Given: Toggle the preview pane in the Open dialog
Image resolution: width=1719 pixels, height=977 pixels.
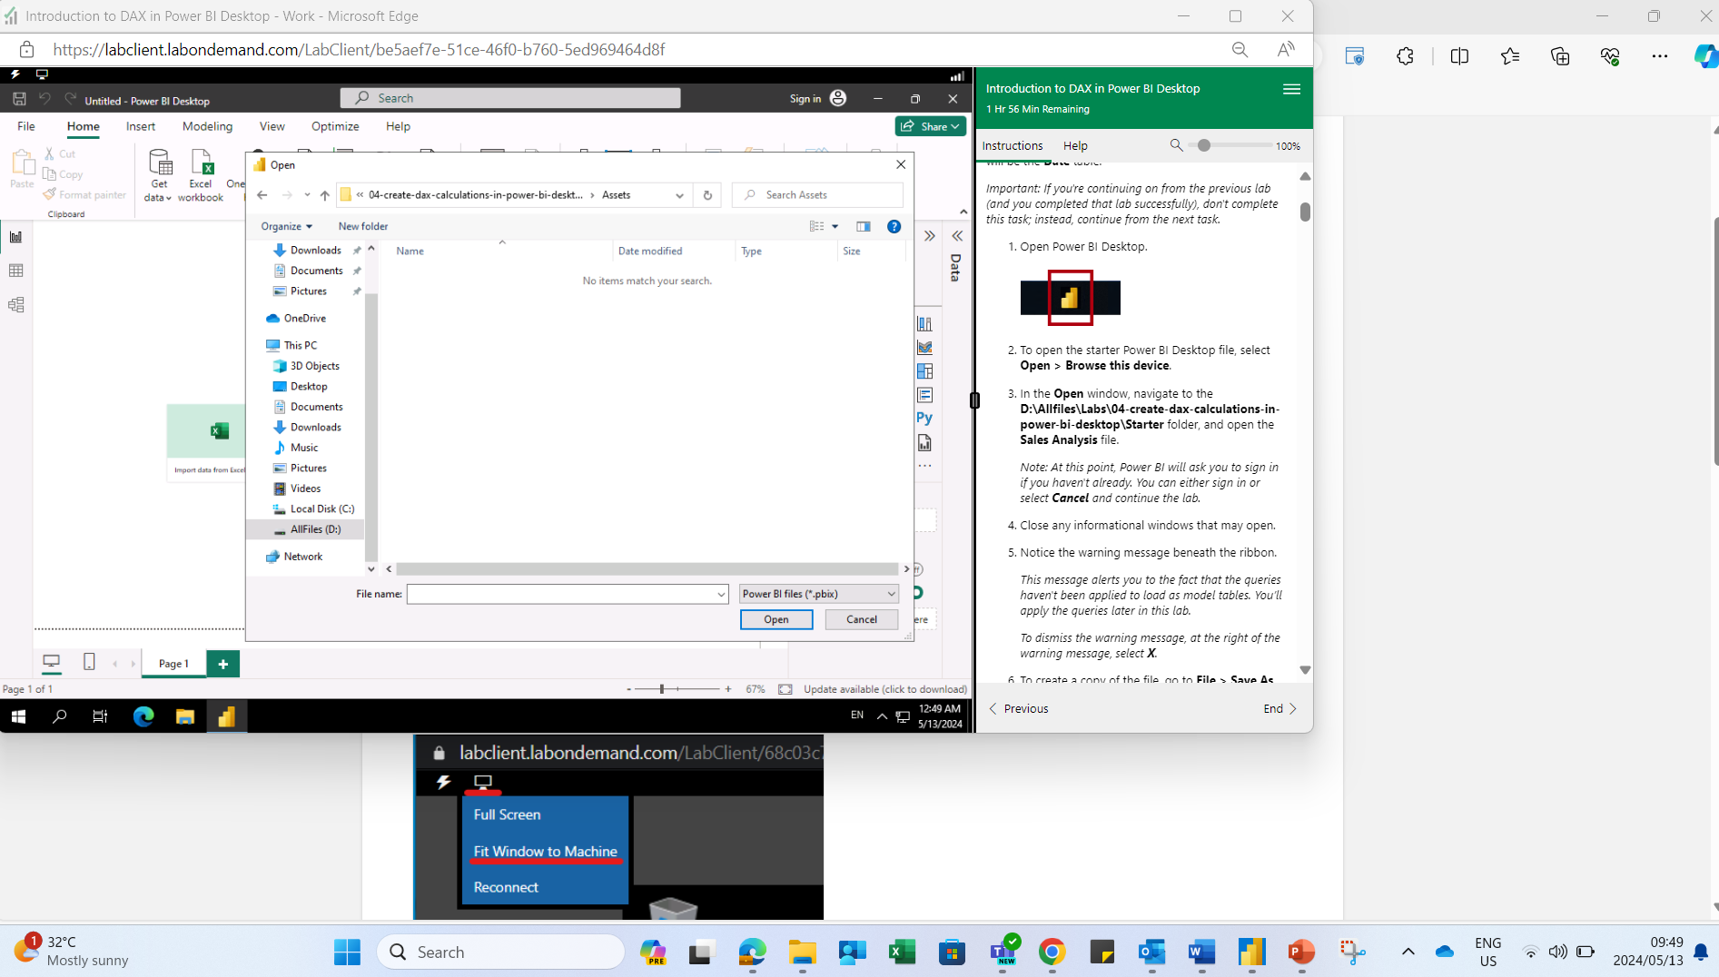Looking at the screenshot, I should click(x=864, y=226).
